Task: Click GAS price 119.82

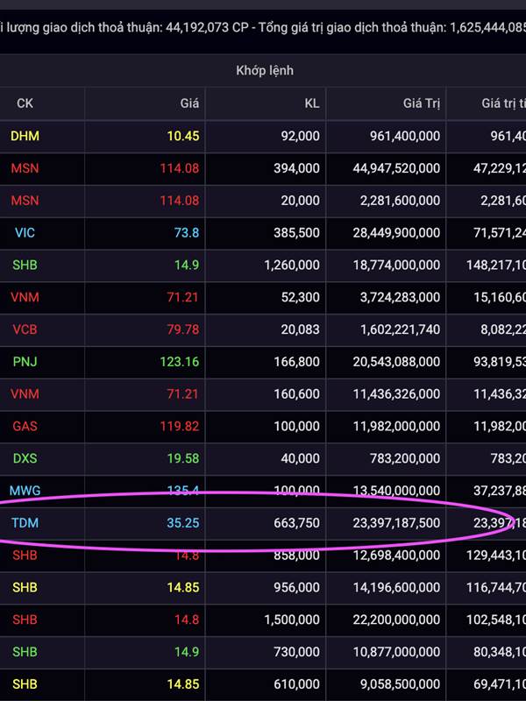Action: [180, 426]
